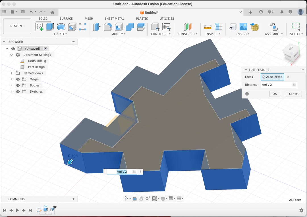Toggle visibility of the Origin folder

coord(18,79)
